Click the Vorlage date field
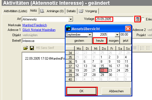Viewport: 152px width, 100px height. click(x=114, y=19)
